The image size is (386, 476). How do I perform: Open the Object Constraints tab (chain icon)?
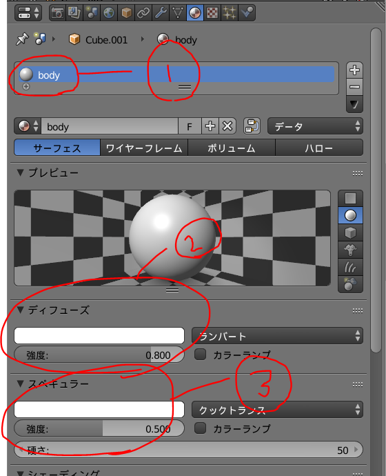[143, 13]
